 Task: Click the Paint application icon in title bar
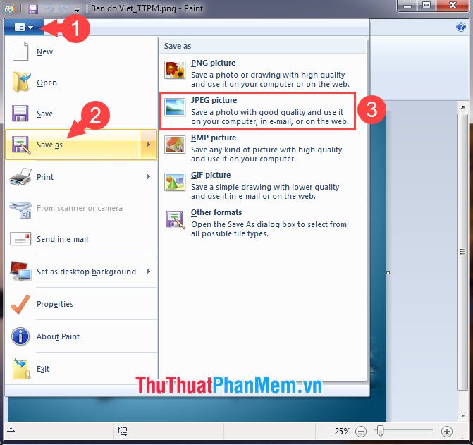coord(9,8)
